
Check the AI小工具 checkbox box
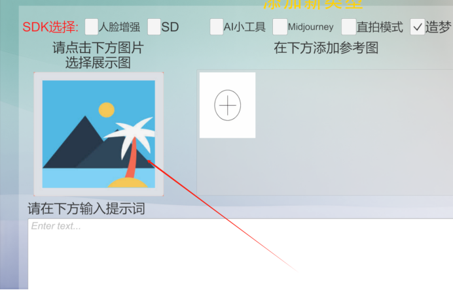(x=217, y=27)
